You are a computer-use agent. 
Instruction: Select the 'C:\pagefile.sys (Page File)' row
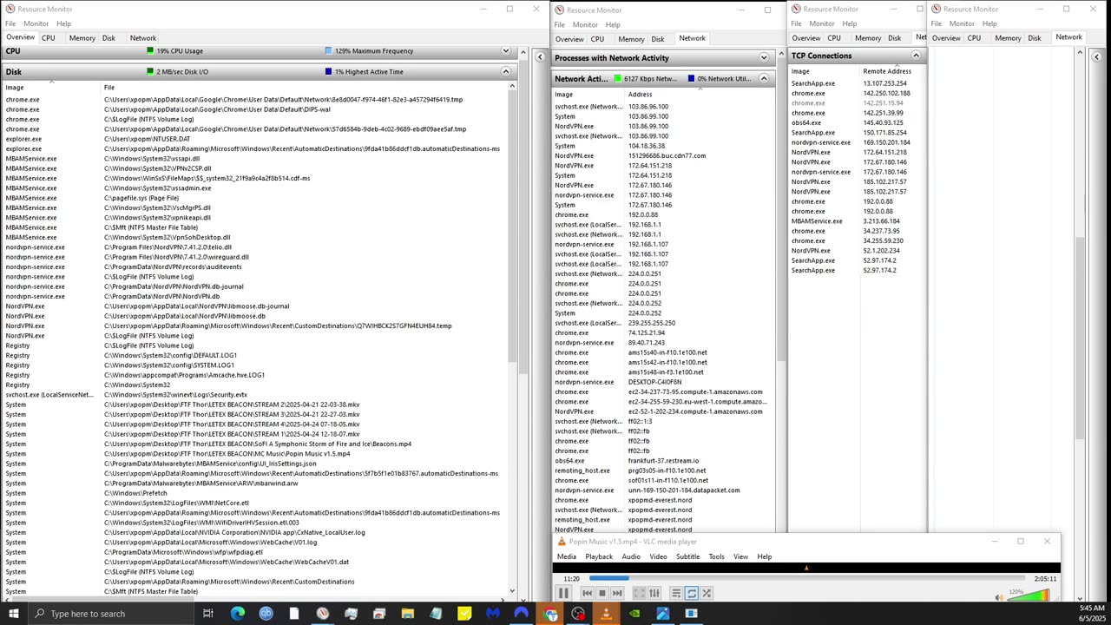pyautogui.click(x=253, y=198)
